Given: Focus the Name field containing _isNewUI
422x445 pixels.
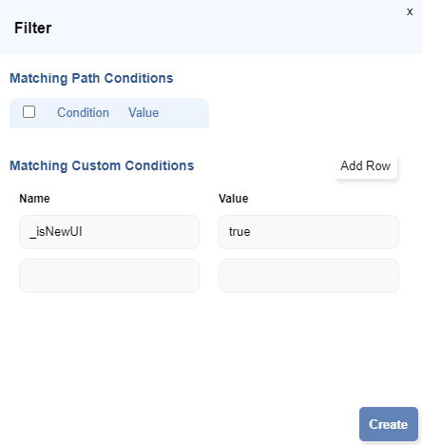Looking at the screenshot, I should tap(109, 232).
